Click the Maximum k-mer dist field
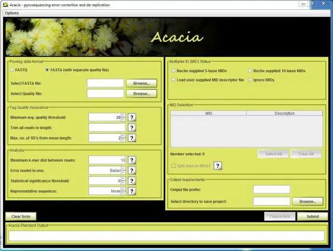Screen dimensions: 333x251 pyautogui.click(x=107, y=160)
